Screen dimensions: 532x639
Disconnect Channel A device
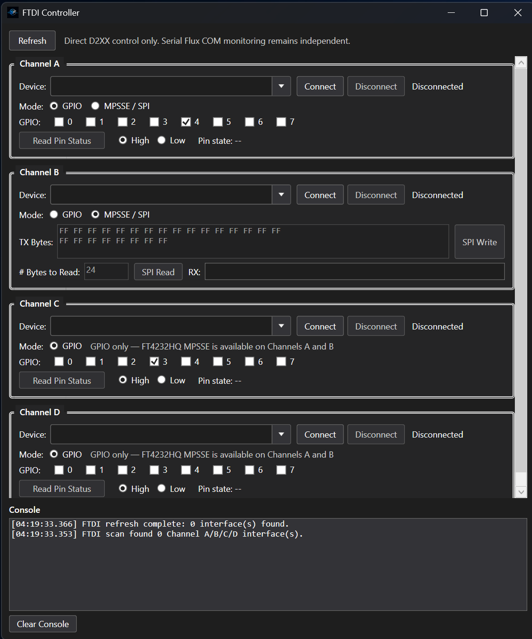point(376,86)
